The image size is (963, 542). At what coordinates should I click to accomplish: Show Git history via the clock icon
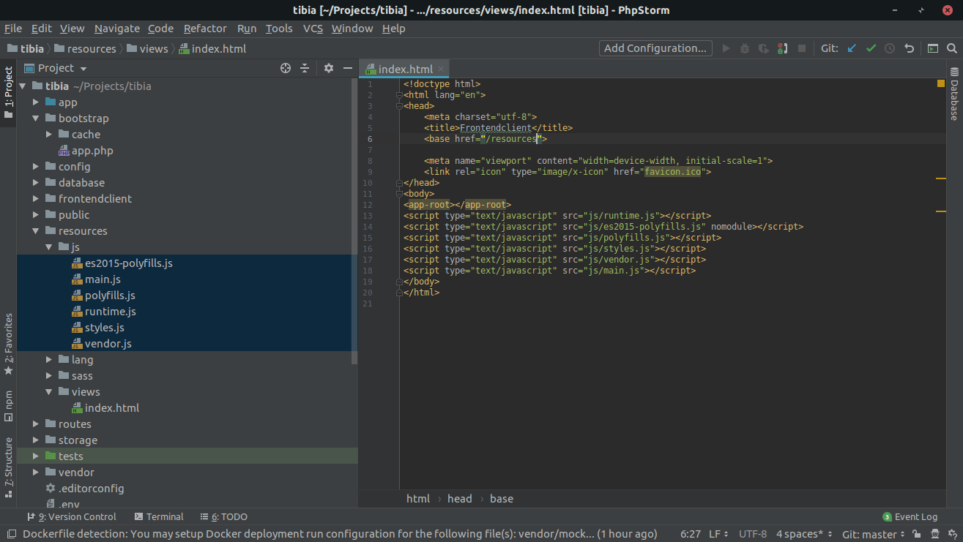[x=889, y=48]
